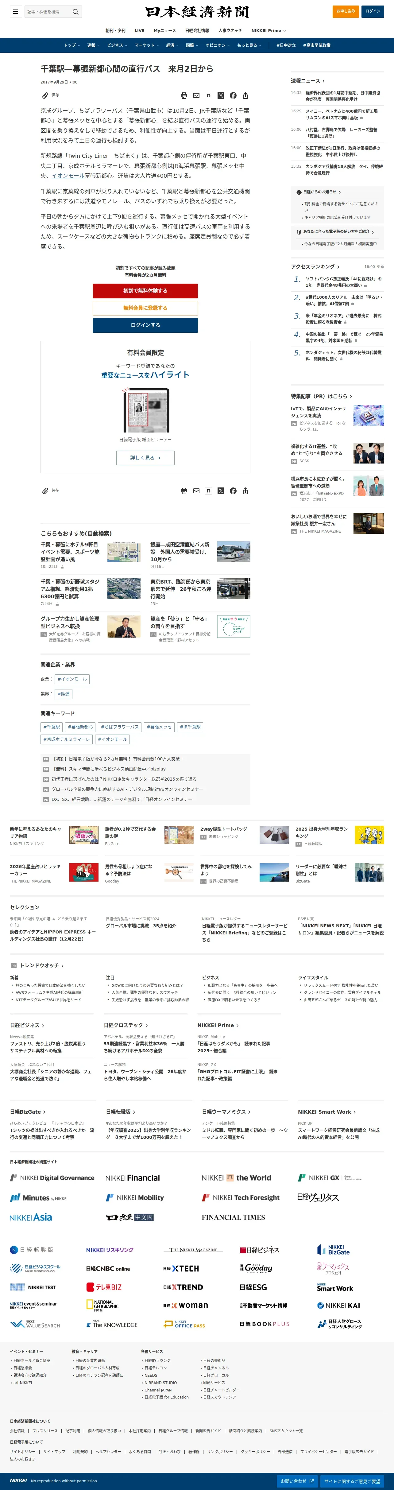
Task: Open the 銀座―成田空港直結バス article bus thumbnail
Action: click(234, 552)
